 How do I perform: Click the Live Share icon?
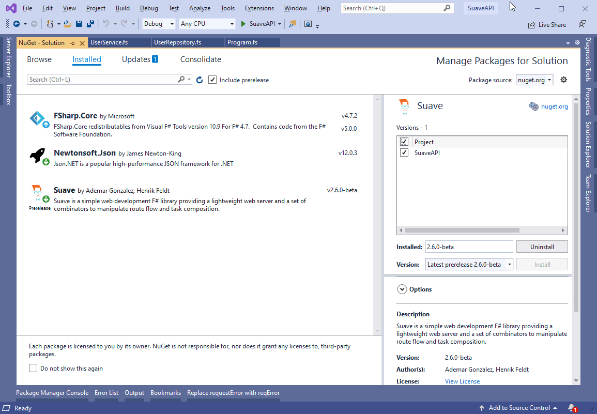pos(531,25)
